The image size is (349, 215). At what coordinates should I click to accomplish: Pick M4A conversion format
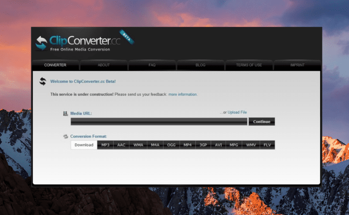click(x=155, y=145)
